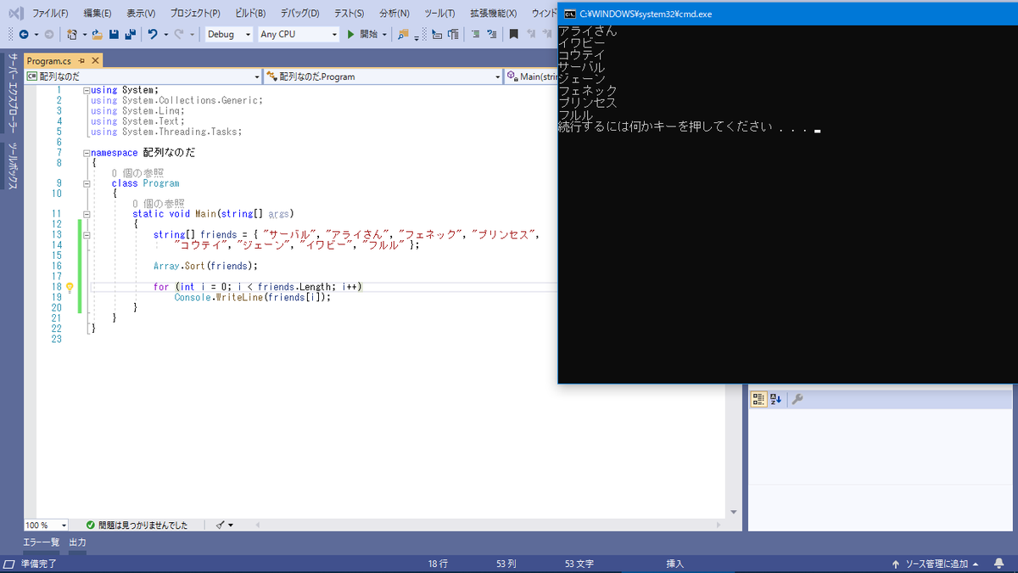This screenshot has height=573, width=1018.
Task: Click ソース管理に追加 in status bar
Action: click(936, 564)
